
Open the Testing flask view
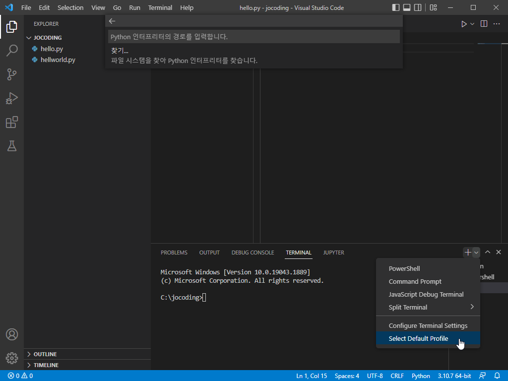click(12, 146)
